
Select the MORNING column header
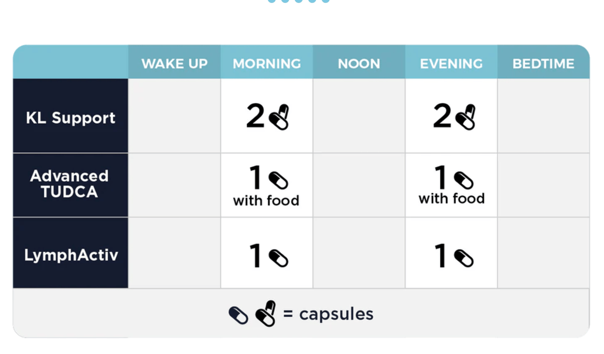tap(267, 64)
